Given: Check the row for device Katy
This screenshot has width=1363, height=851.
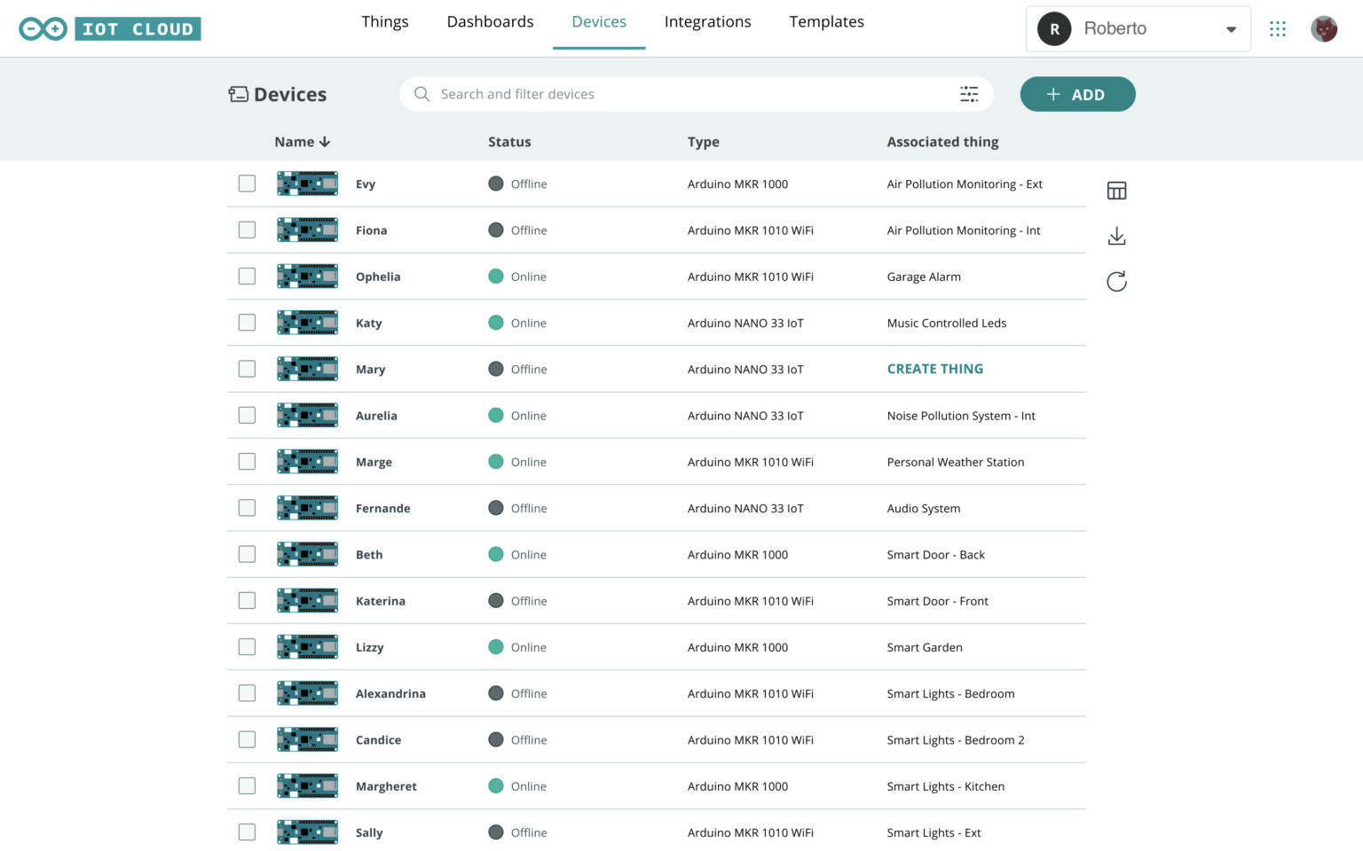Looking at the screenshot, I should tap(247, 322).
